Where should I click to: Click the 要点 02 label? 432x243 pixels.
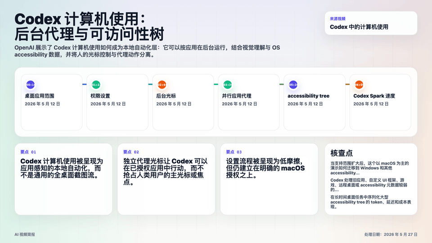click(x=131, y=152)
